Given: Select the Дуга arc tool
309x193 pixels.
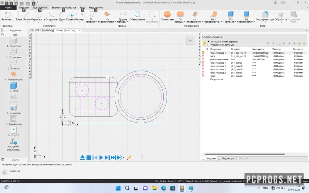Looking at the screenshot, I should (x=62, y=15).
